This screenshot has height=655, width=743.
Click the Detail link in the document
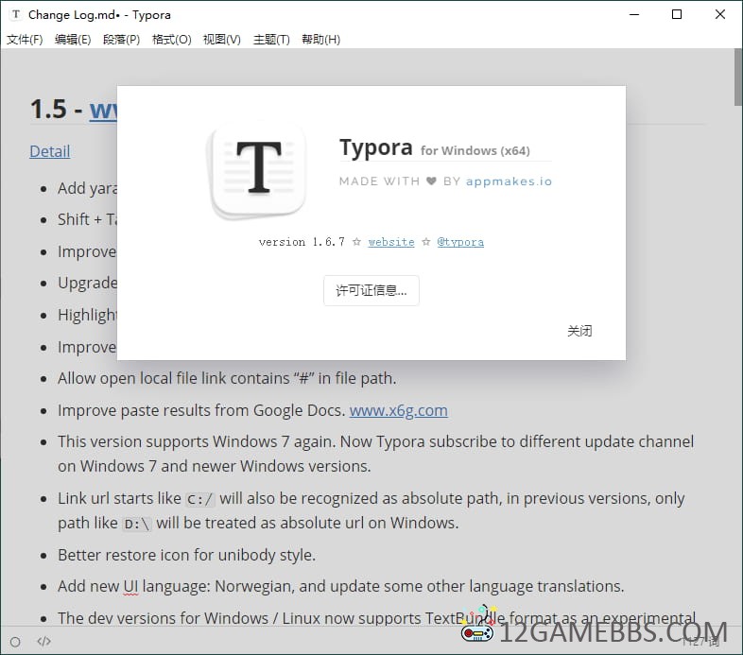[49, 151]
